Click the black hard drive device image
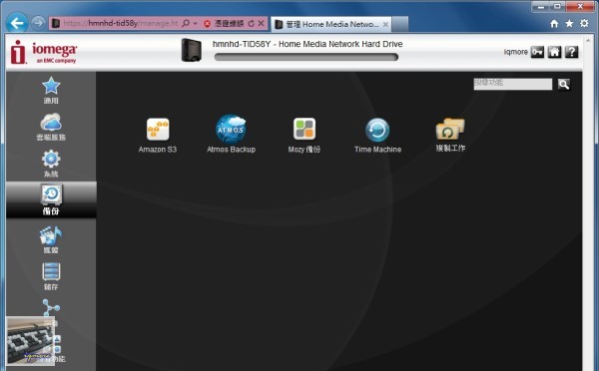Image resolution: width=599 pixels, height=371 pixels. tap(191, 50)
